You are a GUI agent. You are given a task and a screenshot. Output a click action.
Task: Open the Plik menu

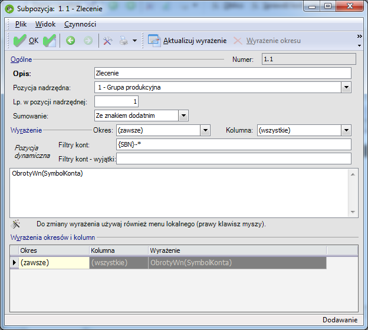(21, 24)
